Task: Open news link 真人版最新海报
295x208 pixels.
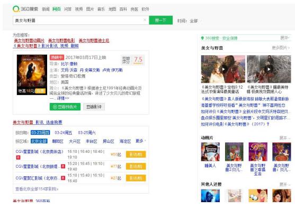Action: [245, 99]
